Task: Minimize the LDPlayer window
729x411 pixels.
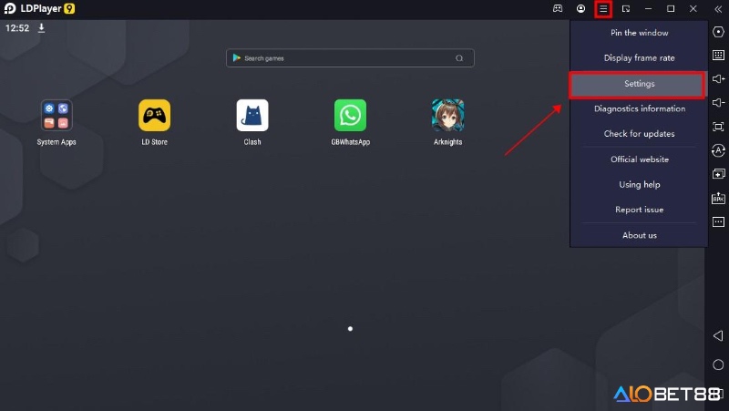Action: tap(648, 9)
